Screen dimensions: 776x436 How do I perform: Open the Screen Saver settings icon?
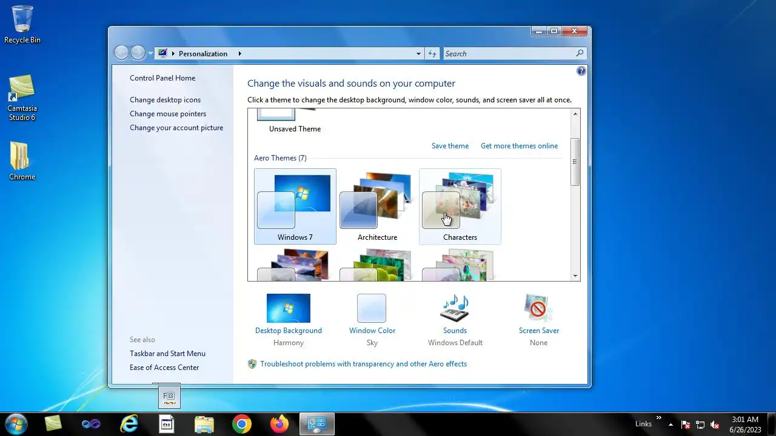(x=538, y=308)
